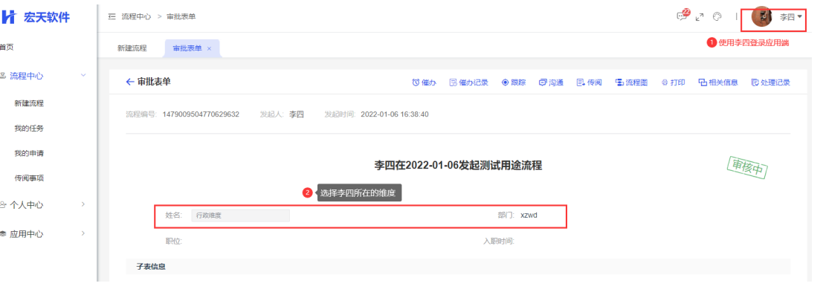Open the 沟通 action
823x289 pixels.
(x=551, y=82)
